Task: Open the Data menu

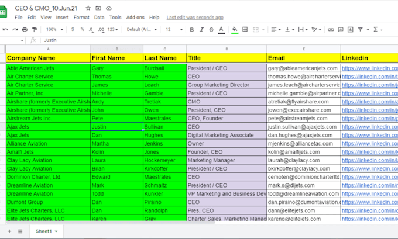Action: 99,17
